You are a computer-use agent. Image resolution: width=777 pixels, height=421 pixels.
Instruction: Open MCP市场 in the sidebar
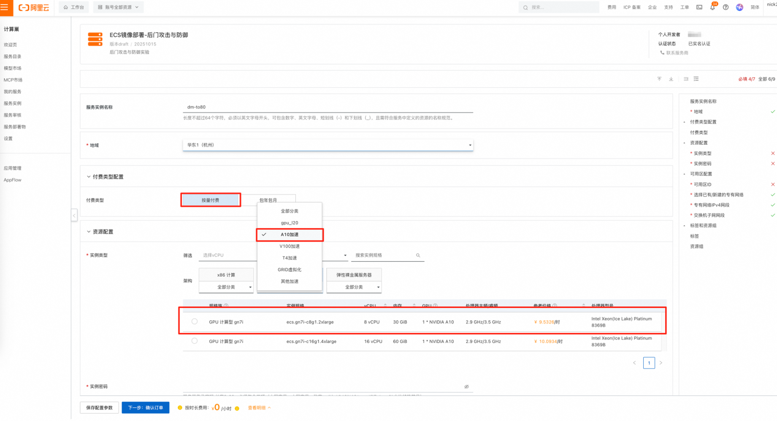tap(13, 80)
